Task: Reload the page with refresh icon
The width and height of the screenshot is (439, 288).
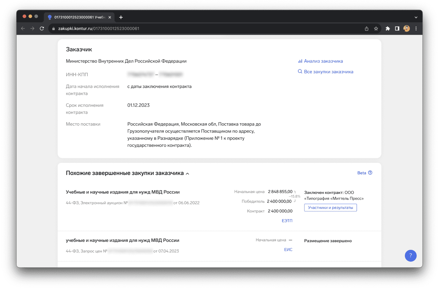Action: pos(42,28)
